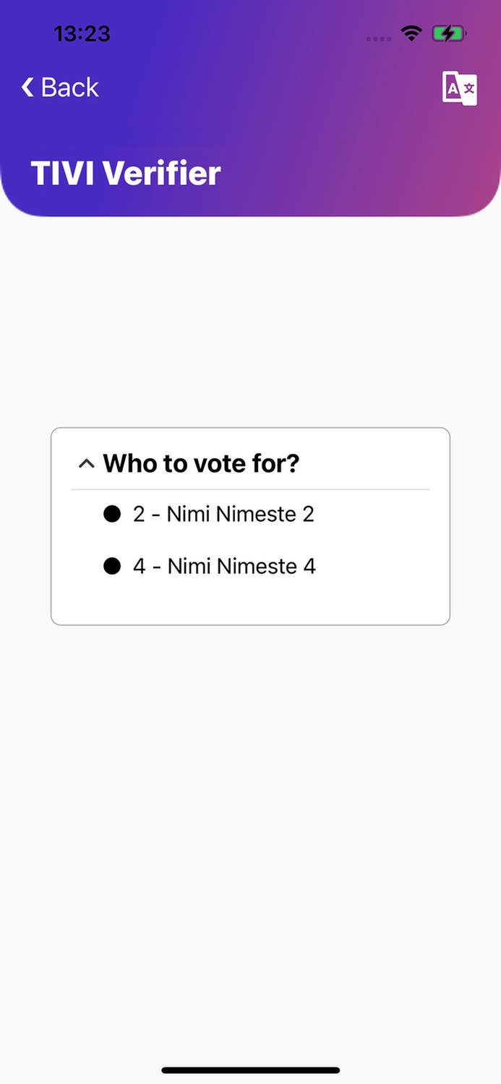Click the bullet beside Nimi Nimeste 4
The image size is (501, 1084).
[112, 566]
